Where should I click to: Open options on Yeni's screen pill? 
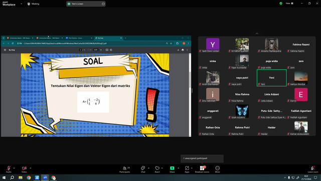click(103, 4)
